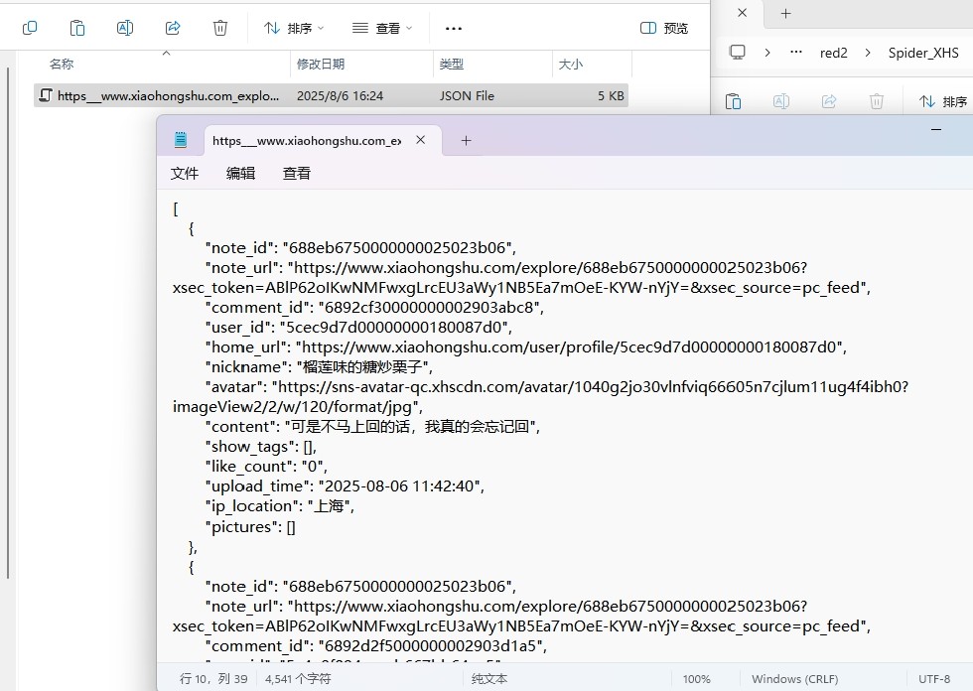
Task: Click the left Explorer vertical scrollbar
Action: pos(8,323)
